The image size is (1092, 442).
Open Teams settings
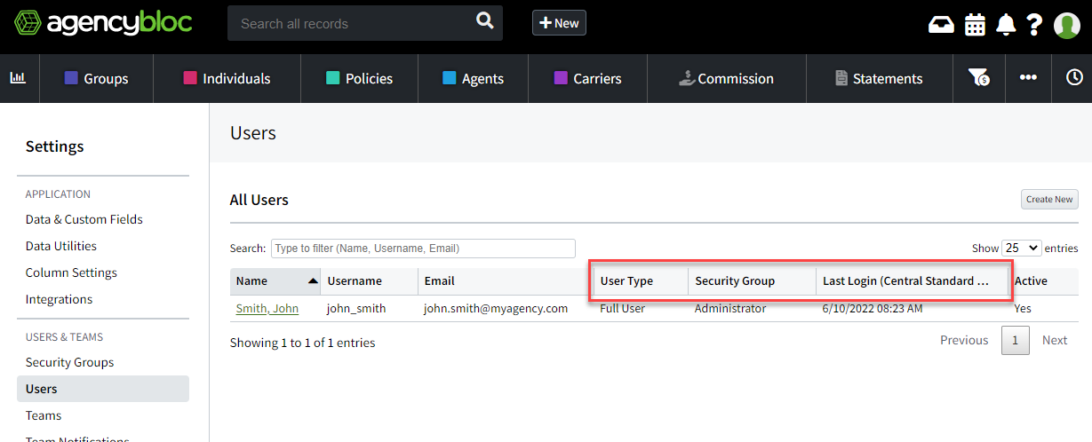(x=44, y=415)
